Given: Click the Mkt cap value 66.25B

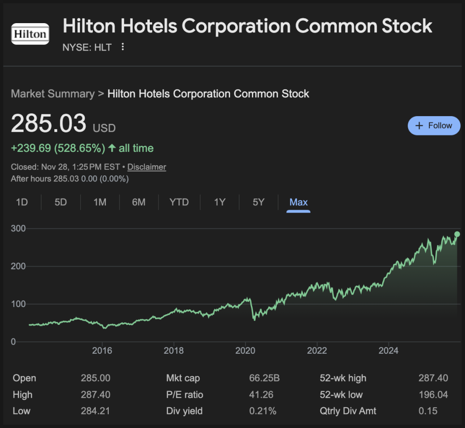Looking at the screenshot, I should (x=264, y=378).
